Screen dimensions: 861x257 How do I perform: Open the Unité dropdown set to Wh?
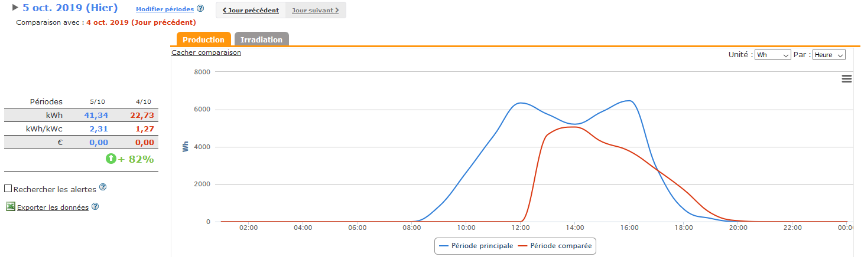pos(773,55)
